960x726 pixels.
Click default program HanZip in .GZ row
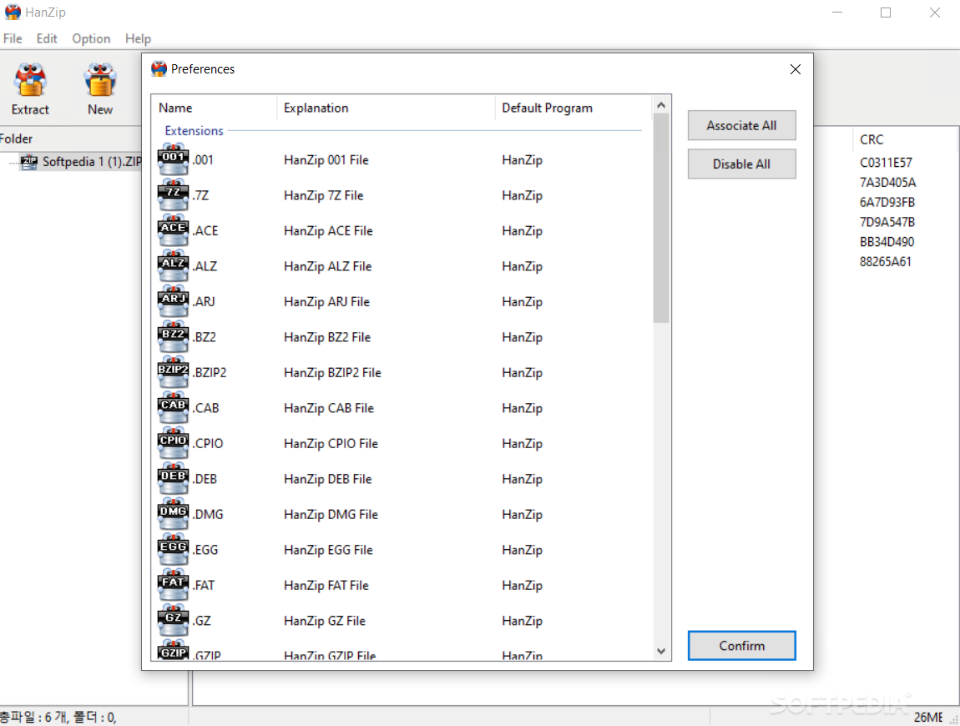point(523,622)
